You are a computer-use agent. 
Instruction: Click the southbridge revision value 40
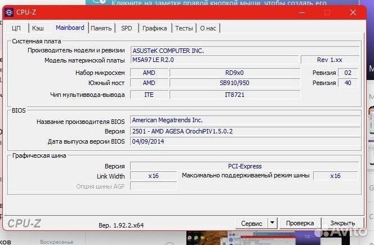coord(348,83)
